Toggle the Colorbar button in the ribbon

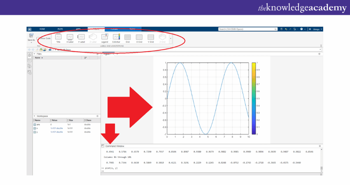116,37
